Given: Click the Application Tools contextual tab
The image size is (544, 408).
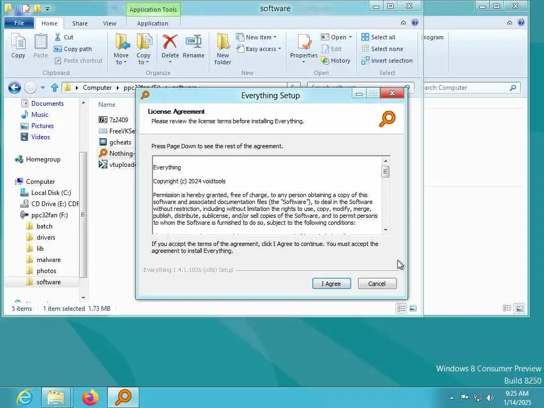Looking at the screenshot, I should pos(153,10).
